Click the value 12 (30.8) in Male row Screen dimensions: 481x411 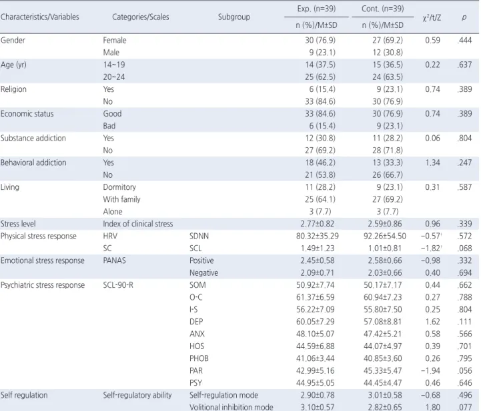388,53
